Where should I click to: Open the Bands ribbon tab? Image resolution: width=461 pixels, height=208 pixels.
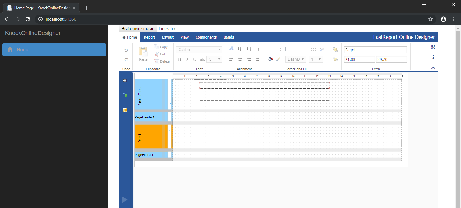228,37
